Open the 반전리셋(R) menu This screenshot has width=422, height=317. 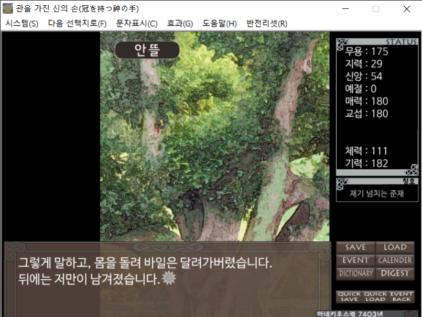(267, 24)
